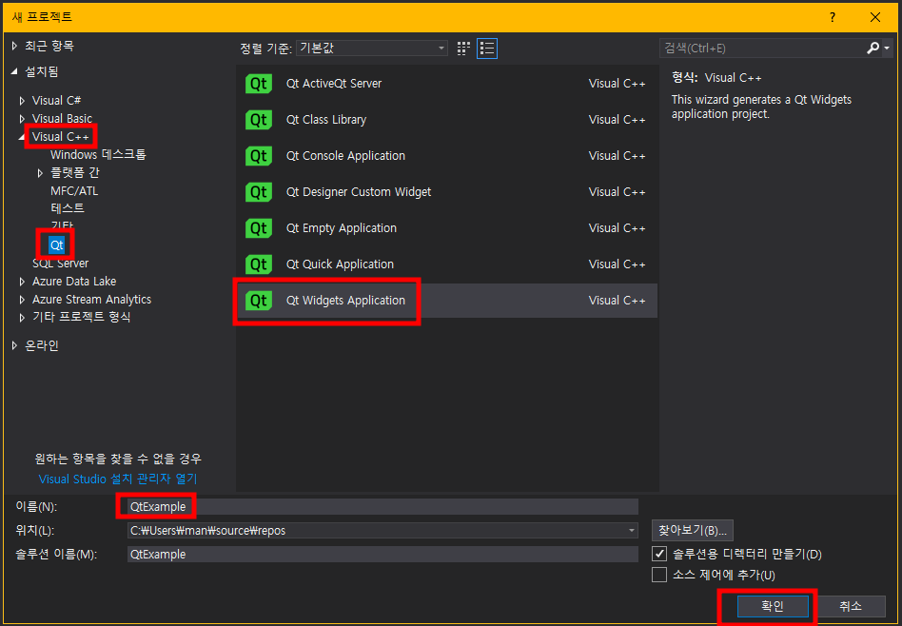Viewport: 902px width, 626px height.
Task: Click Visual C++ label in ActiveQt Server row
Action: 618,84
